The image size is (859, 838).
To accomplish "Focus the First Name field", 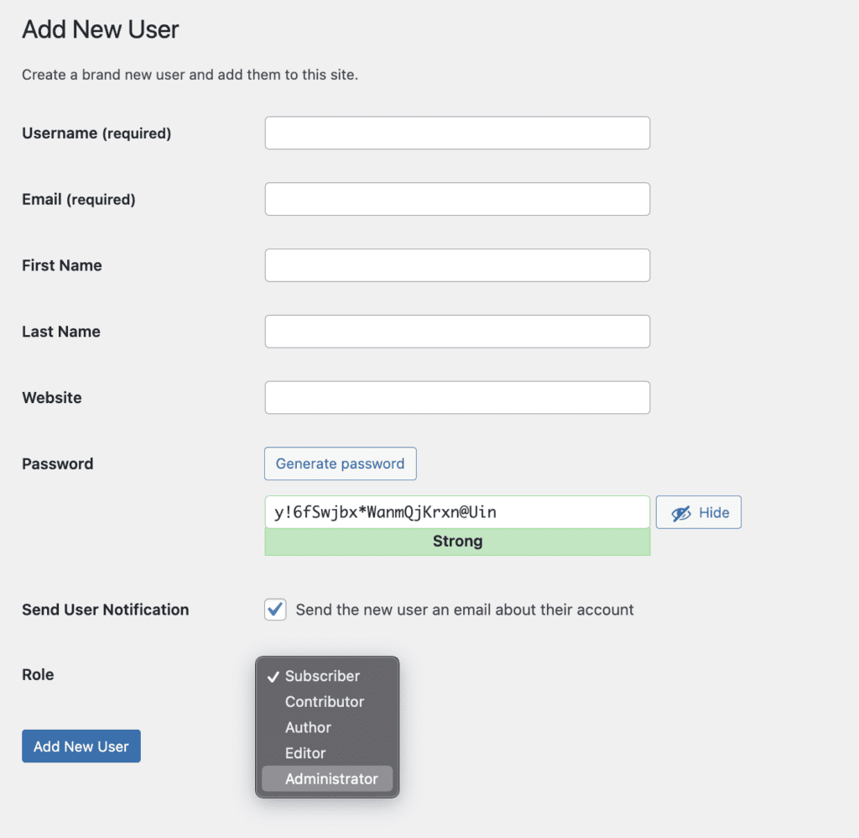I will point(457,265).
